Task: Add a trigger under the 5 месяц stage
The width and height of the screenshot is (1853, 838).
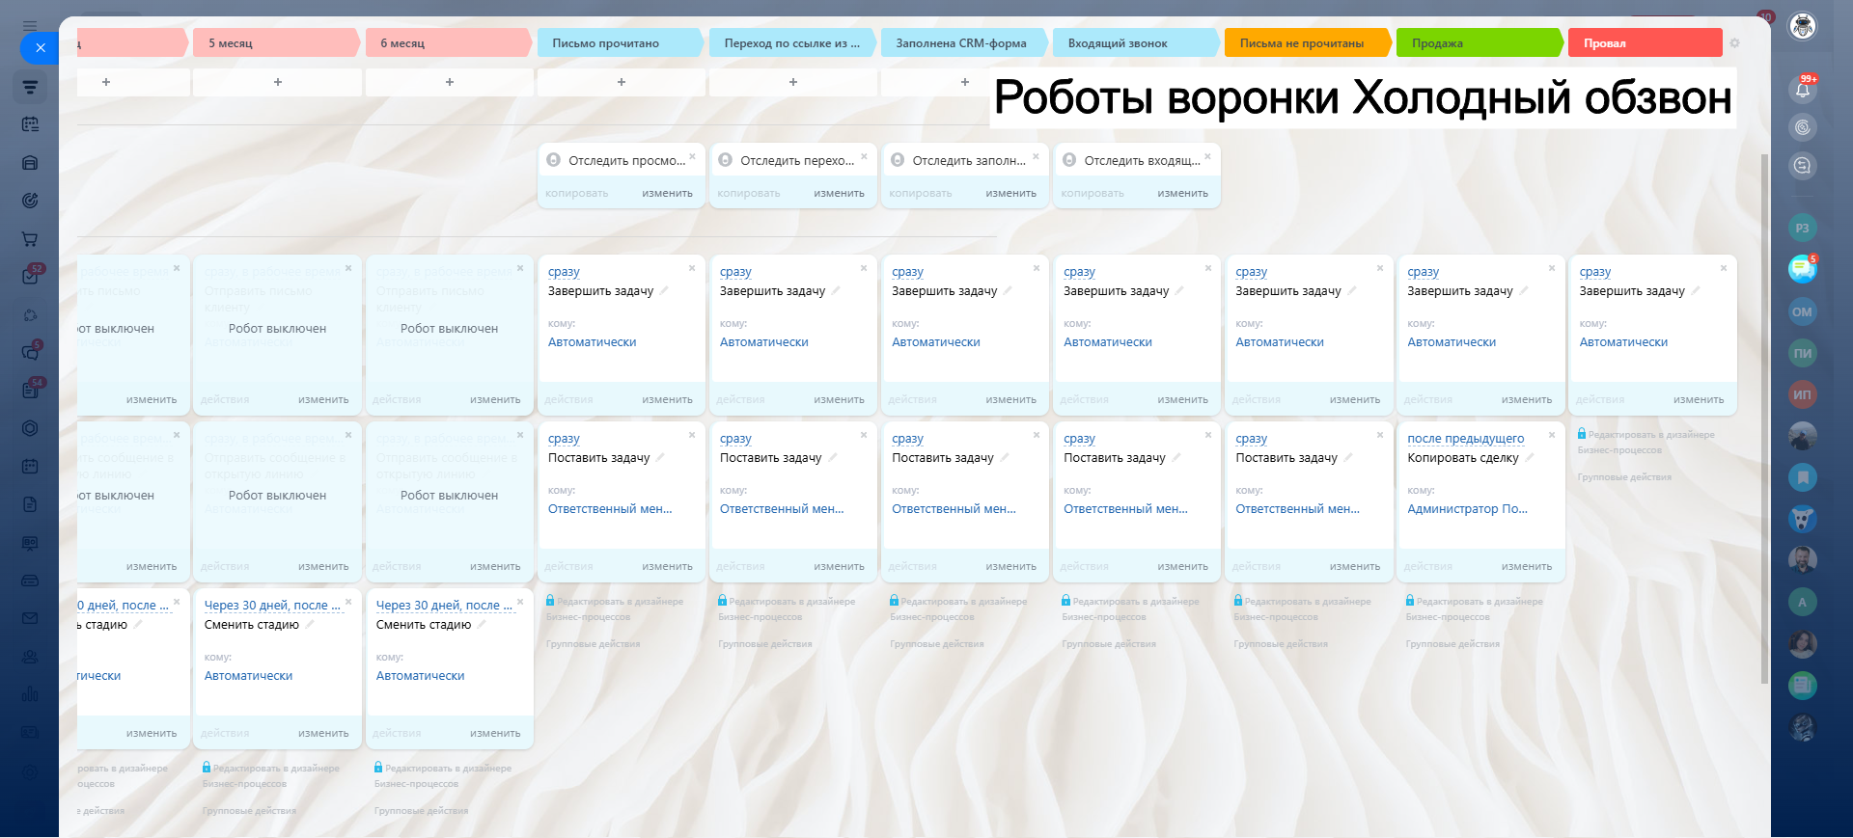Action: [278, 82]
